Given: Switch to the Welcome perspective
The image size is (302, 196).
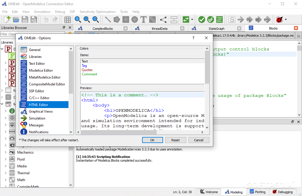Looking at the screenshot, I should coord(209,192).
